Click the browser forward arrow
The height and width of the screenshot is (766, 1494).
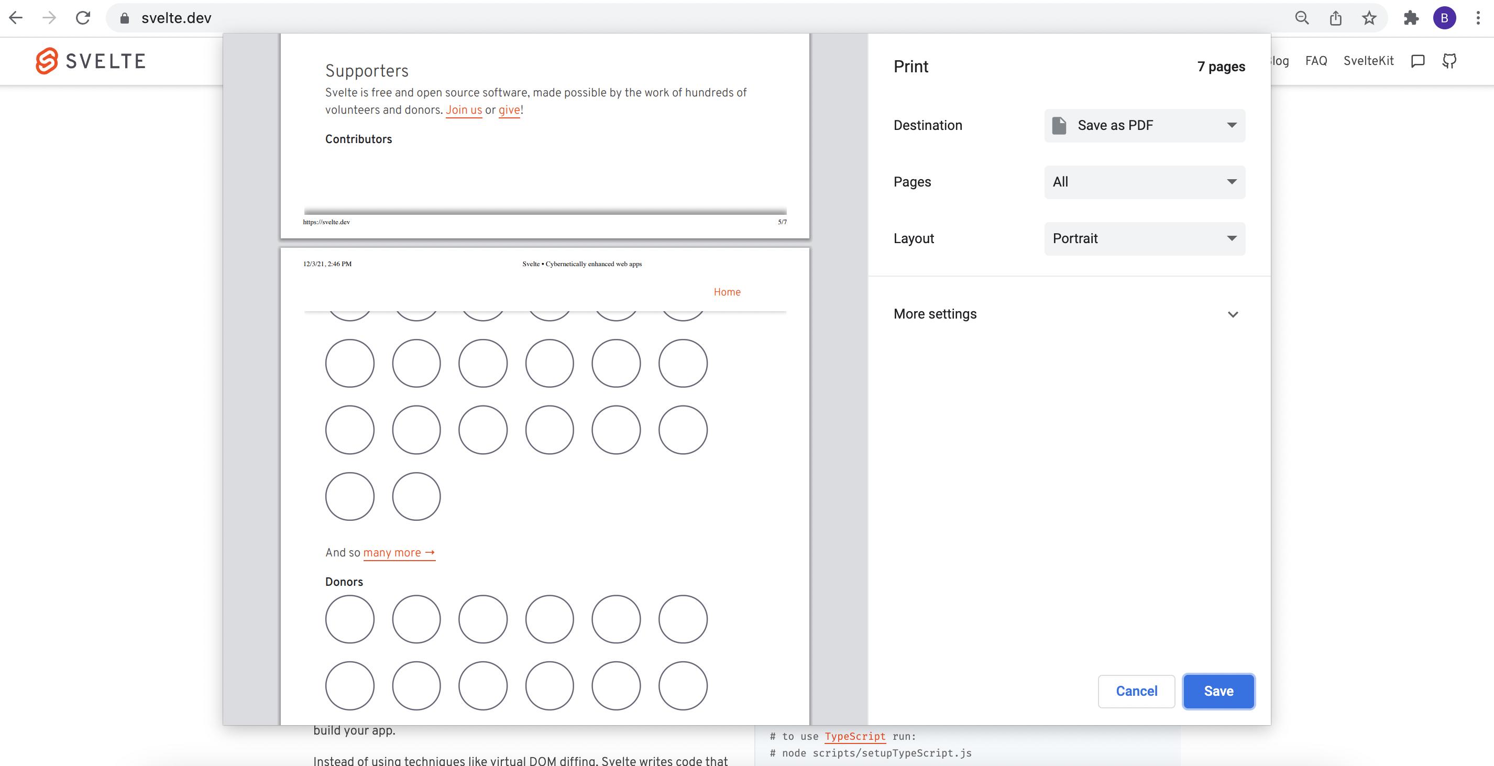tap(49, 18)
